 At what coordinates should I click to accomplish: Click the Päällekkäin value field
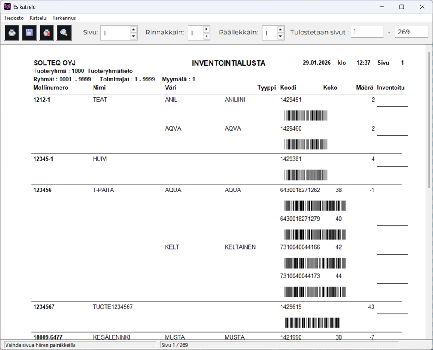270,33
